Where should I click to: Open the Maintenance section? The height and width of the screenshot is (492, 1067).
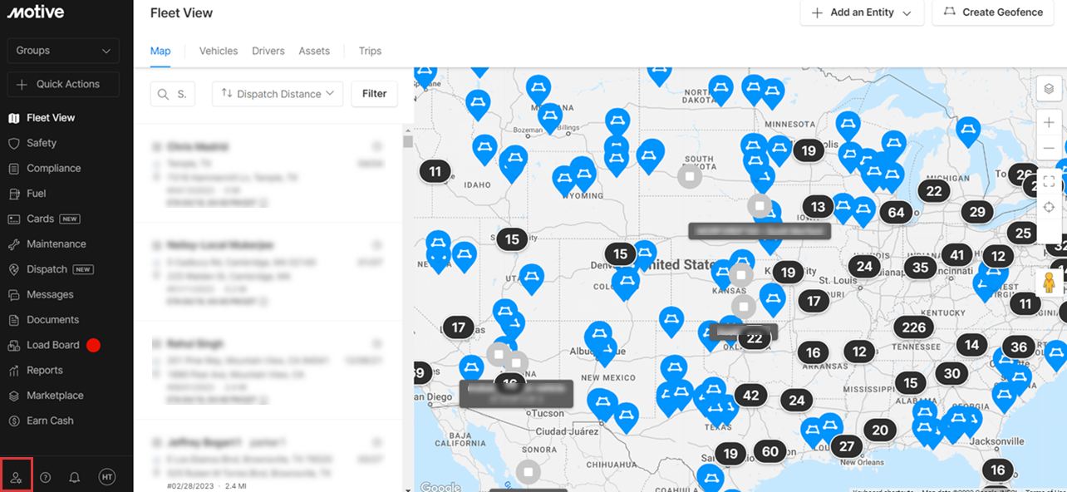tap(57, 244)
